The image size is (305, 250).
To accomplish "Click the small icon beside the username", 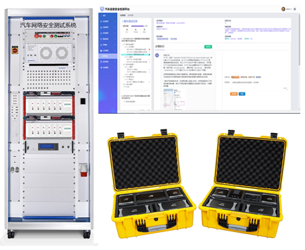I will click(294, 9).
